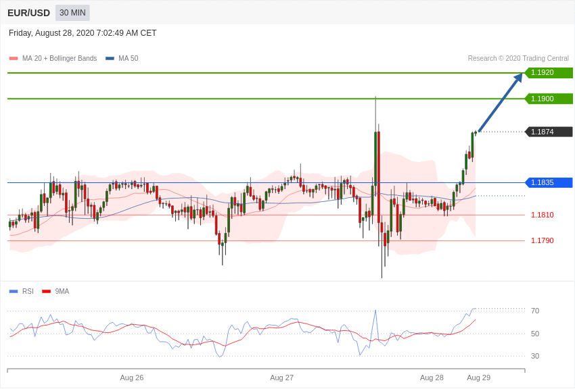Click the Aug 29 date axis label
Viewport: 575px width, 389px height.
point(478,378)
